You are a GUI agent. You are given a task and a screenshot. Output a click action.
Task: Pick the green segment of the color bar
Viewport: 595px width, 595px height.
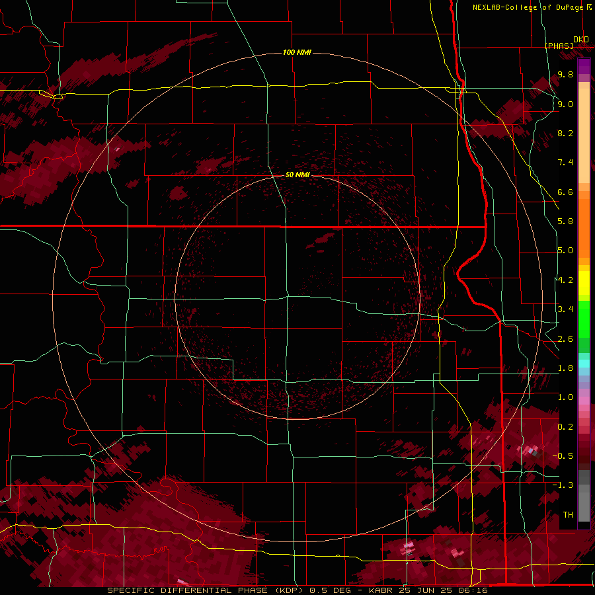pyautogui.click(x=584, y=319)
